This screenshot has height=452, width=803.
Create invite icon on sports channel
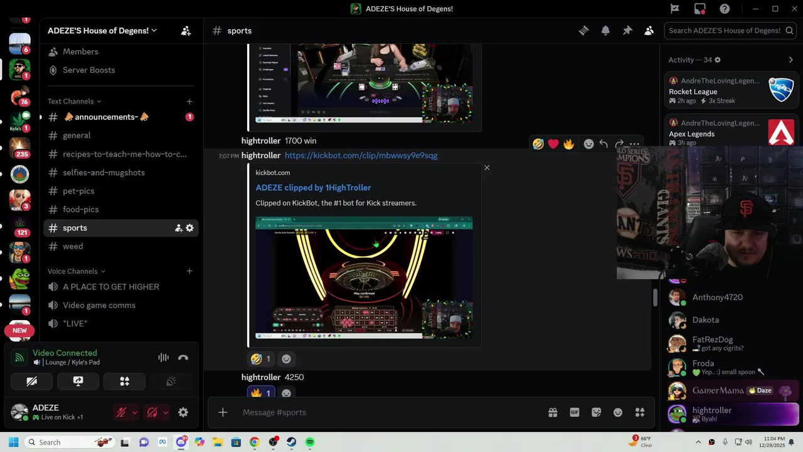coord(178,228)
